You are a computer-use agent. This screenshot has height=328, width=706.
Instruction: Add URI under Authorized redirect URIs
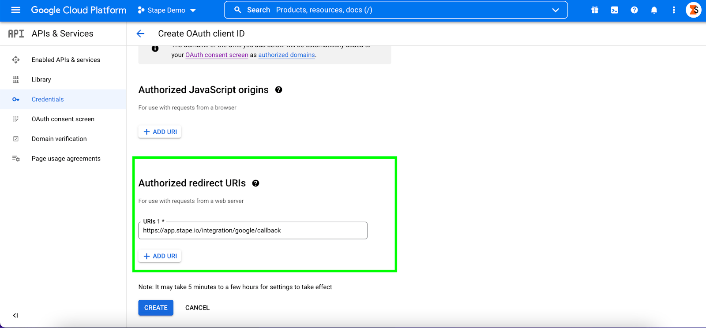pos(160,256)
